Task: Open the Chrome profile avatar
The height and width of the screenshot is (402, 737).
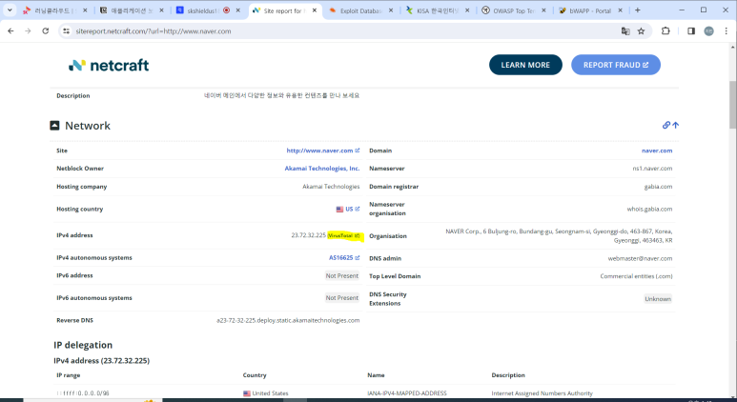Action: pos(708,31)
